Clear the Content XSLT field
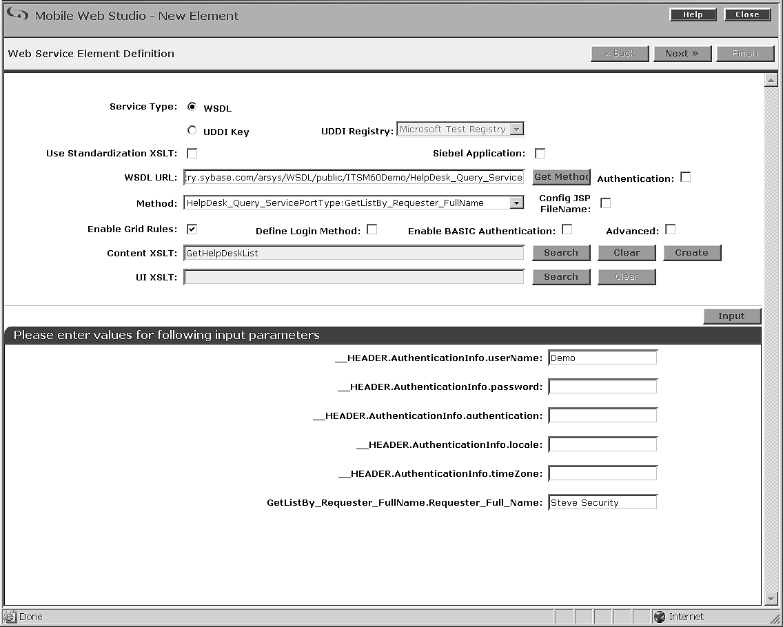This screenshot has height=627, width=783. (627, 253)
